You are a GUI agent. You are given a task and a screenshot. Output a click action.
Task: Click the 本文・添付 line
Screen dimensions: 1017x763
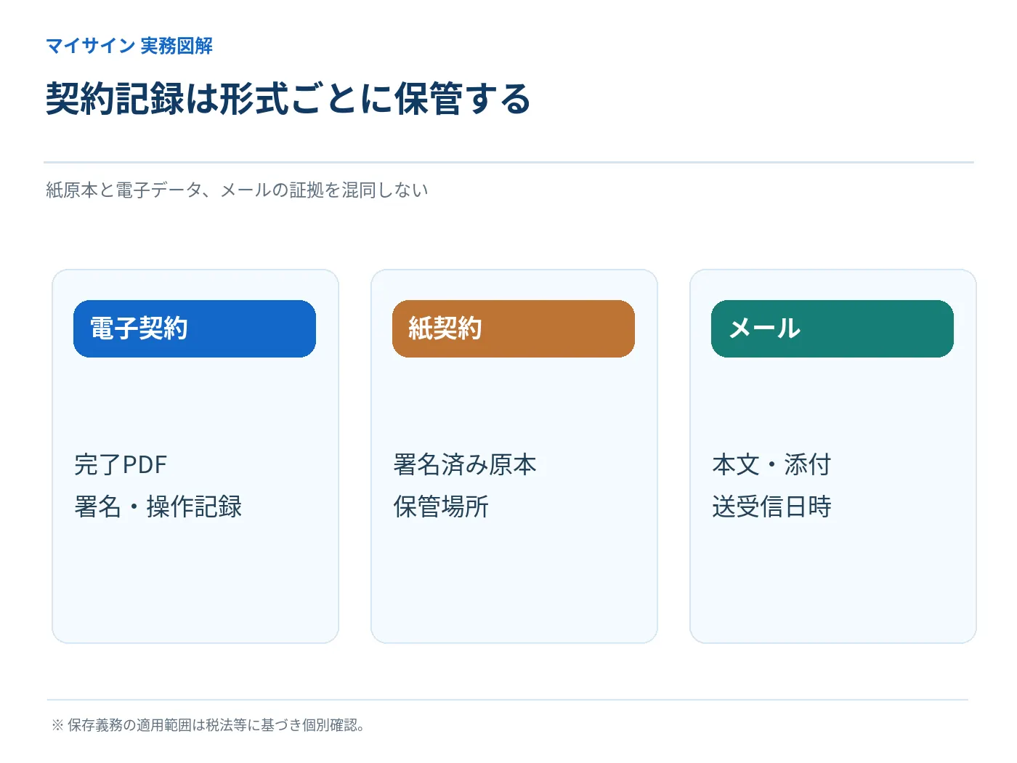771,464
